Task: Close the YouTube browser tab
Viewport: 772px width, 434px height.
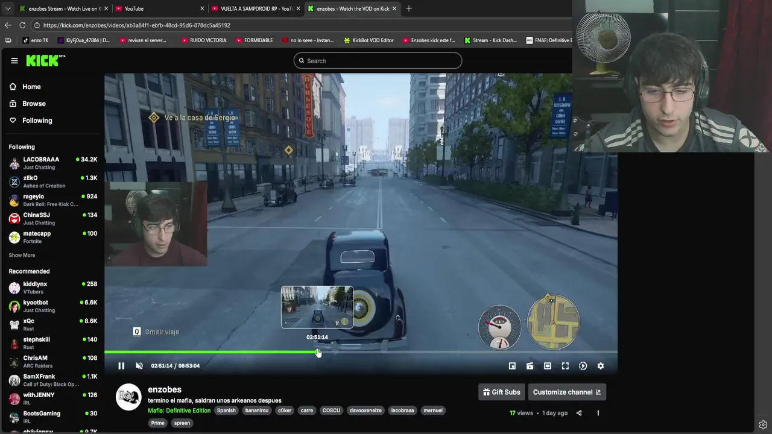Action: coord(202,8)
